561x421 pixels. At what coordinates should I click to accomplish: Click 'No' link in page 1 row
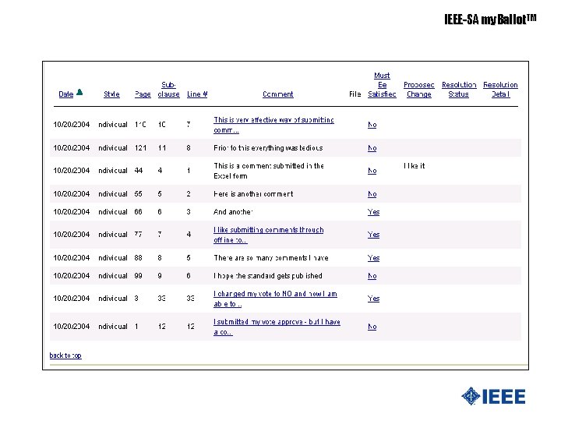point(372,327)
